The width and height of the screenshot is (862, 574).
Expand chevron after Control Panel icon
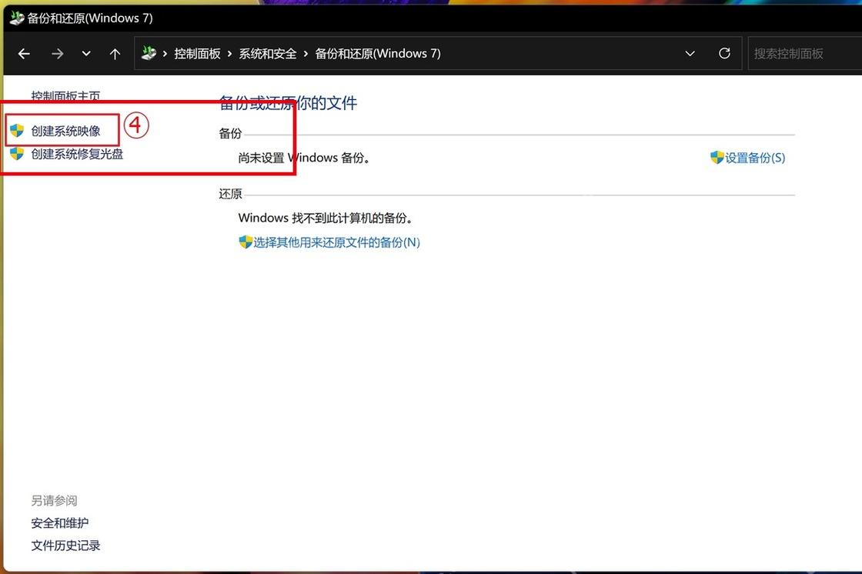165,54
